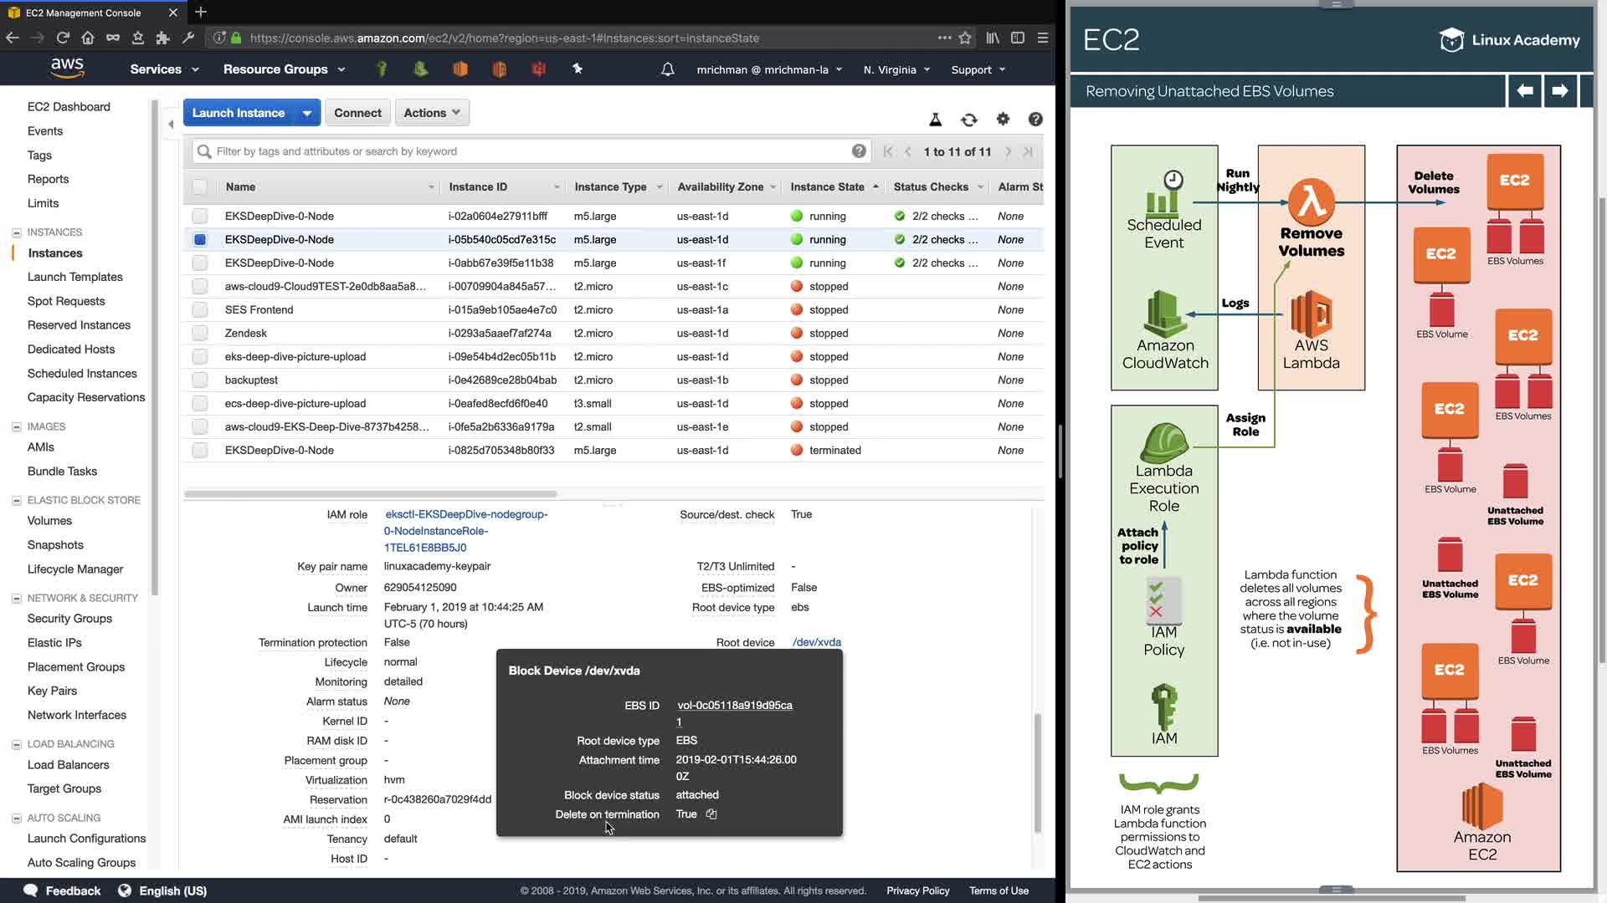The height and width of the screenshot is (903, 1607).
Task: Check the Zendesk instance checkbox
Action: (x=199, y=334)
